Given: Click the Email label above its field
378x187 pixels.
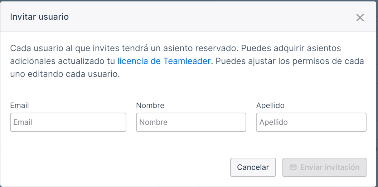Looking at the screenshot, I should click(20, 105).
